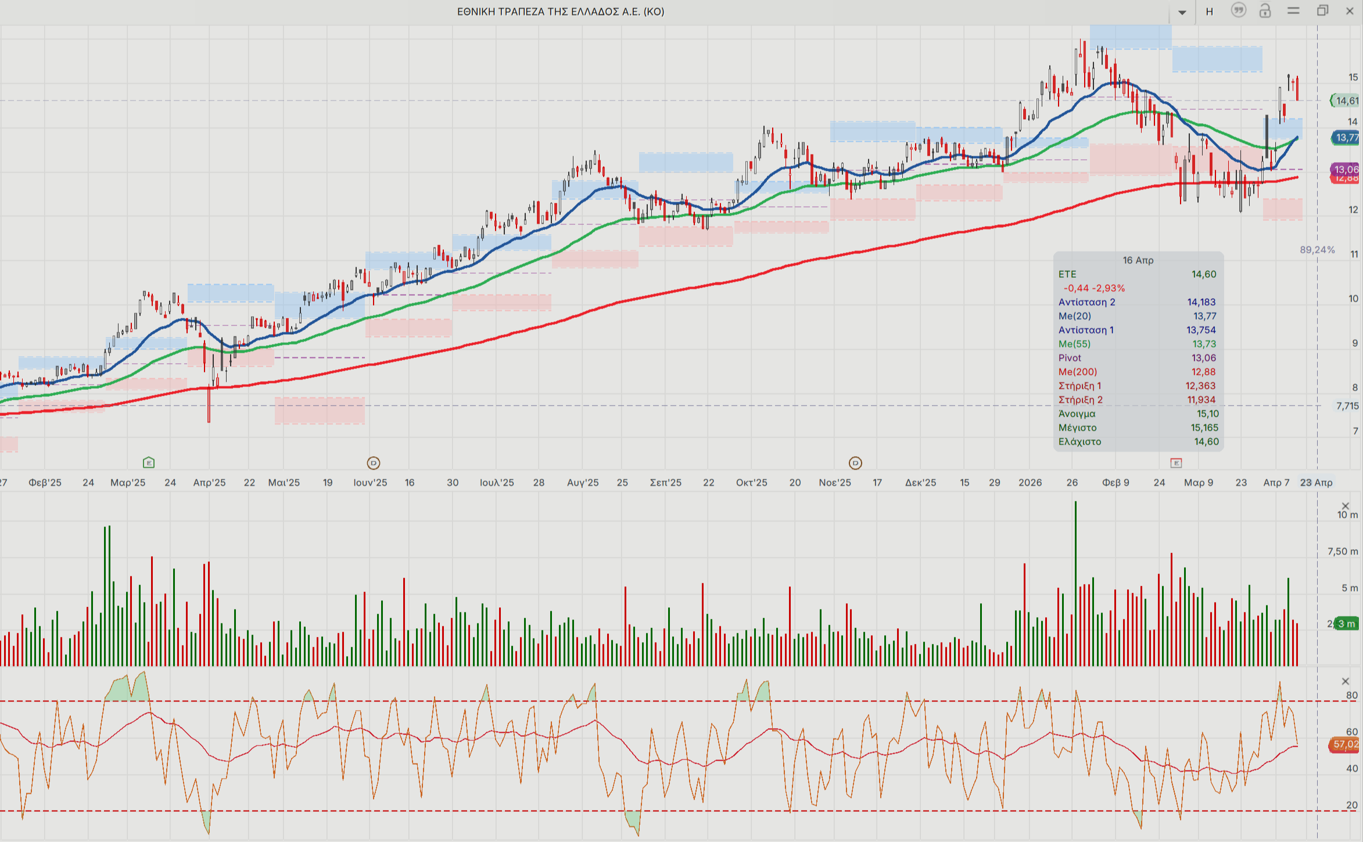Click the quote/comments icon in title bar
1363x842 pixels.
(1238, 11)
